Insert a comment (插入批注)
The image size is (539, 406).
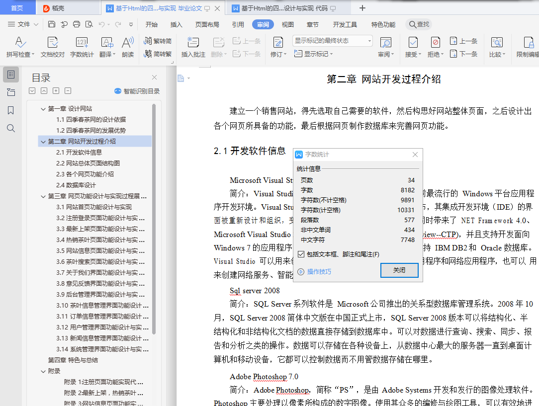[193, 47]
